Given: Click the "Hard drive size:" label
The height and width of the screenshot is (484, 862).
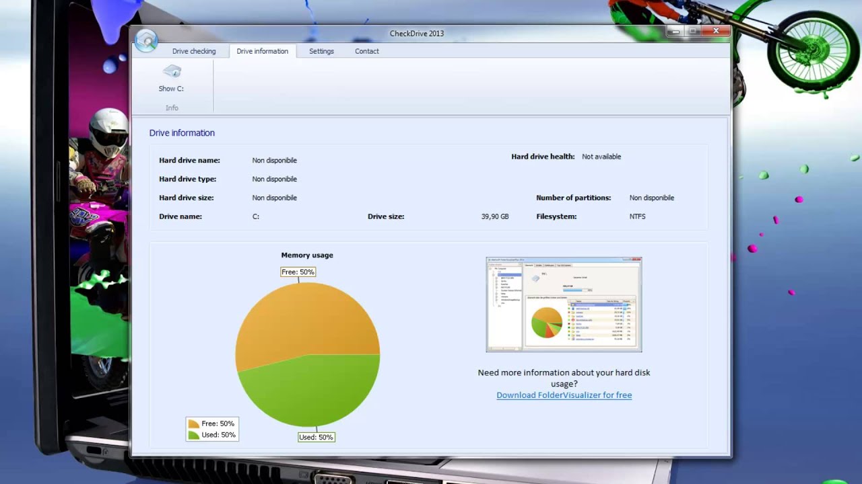Looking at the screenshot, I should click(x=187, y=198).
